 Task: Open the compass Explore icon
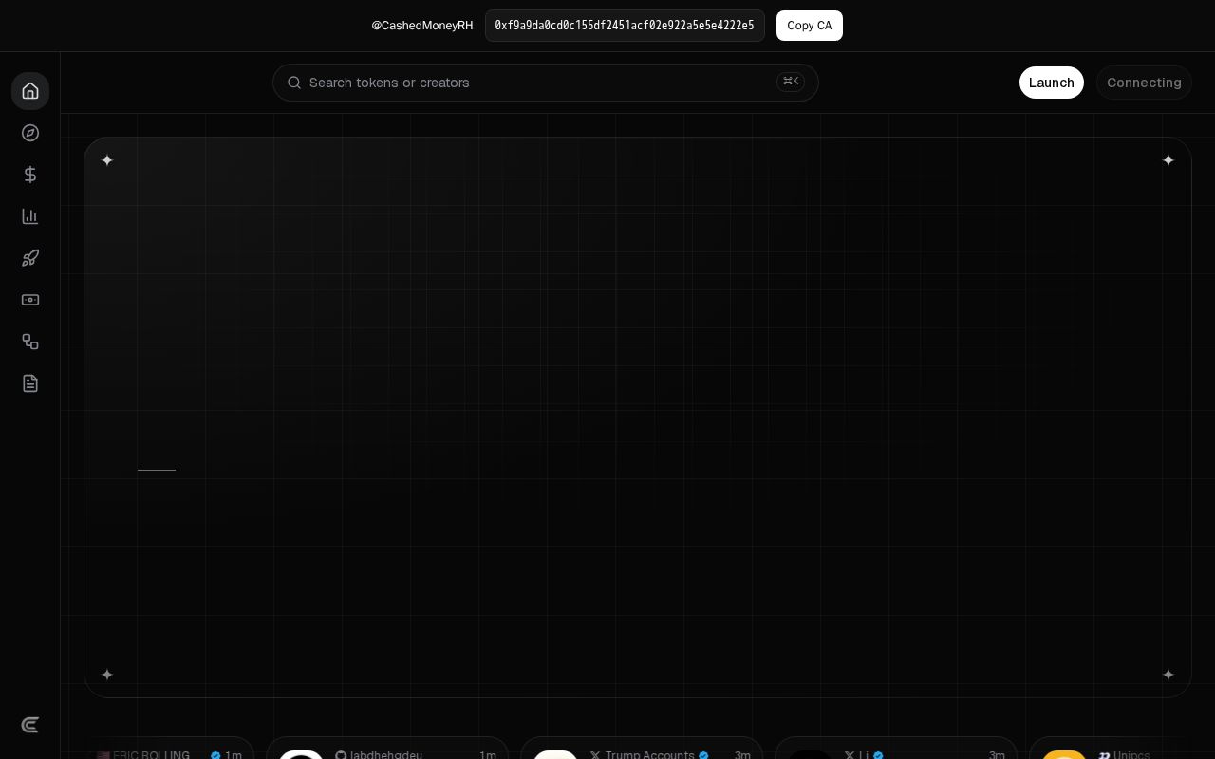click(x=30, y=133)
